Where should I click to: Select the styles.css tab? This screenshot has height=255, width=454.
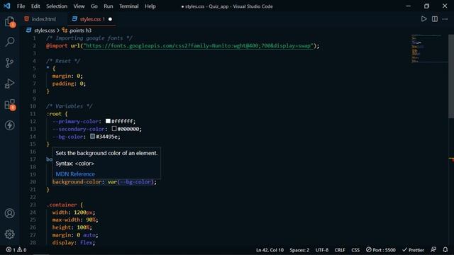(92, 19)
